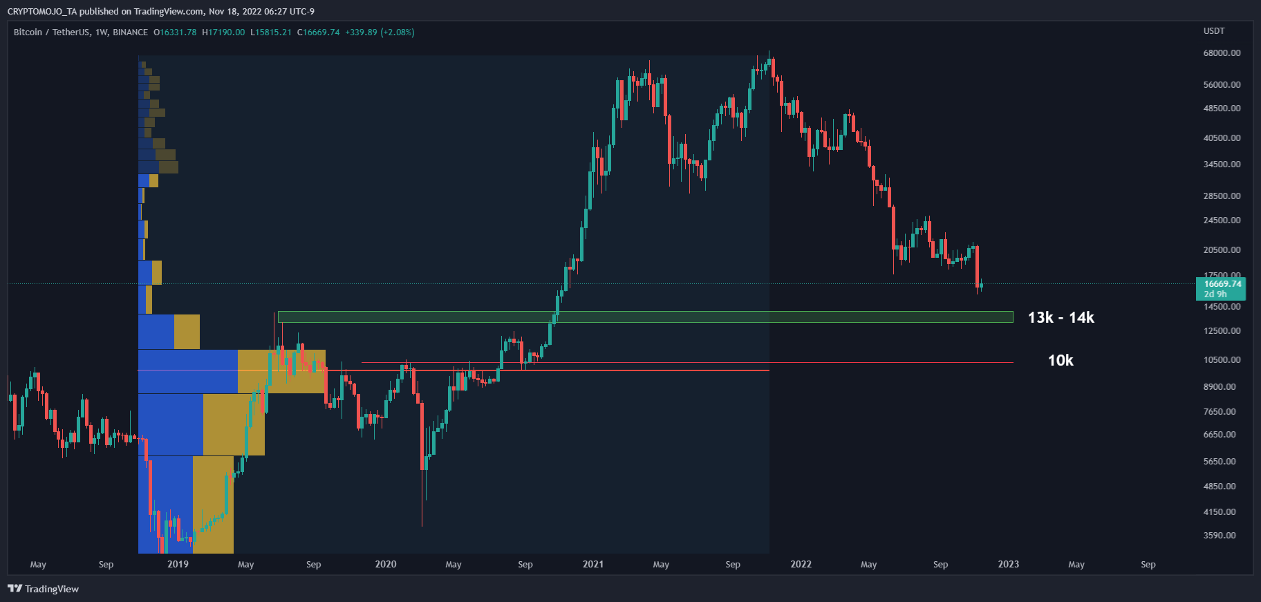Click the 'Bitcoin / TetherUS, 1W, BINANCE' title
The height and width of the screenshot is (602, 1261).
[81, 32]
